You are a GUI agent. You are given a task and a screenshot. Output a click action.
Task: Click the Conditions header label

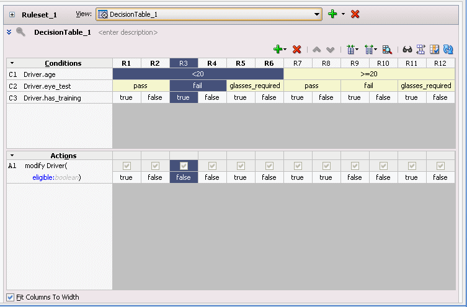[63, 63]
